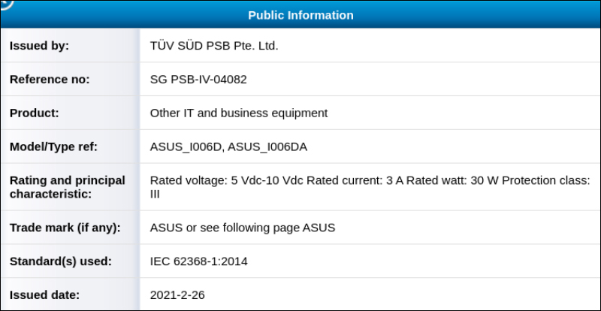Select "ASUS or see following page ASUS" text
The width and height of the screenshot is (601, 311).
(x=243, y=227)
